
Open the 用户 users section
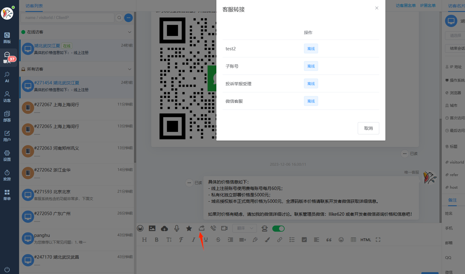7,136
